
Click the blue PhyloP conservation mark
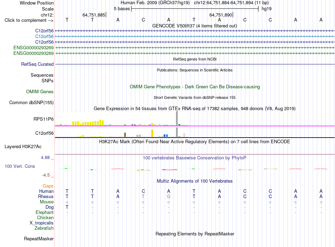click(169, 170)
